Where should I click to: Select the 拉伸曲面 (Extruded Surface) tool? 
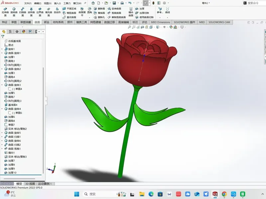(x=5, y=12)
